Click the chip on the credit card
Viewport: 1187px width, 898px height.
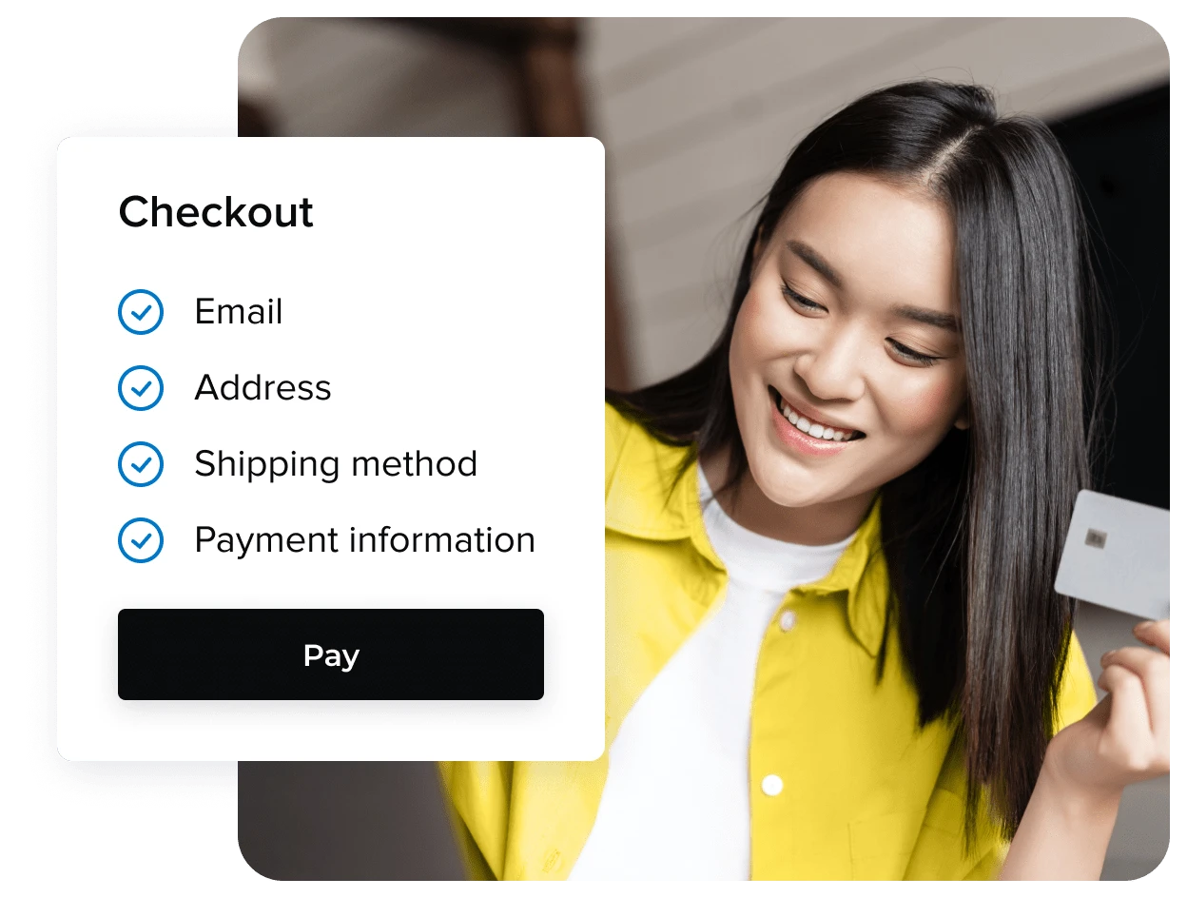[1096, 539]
